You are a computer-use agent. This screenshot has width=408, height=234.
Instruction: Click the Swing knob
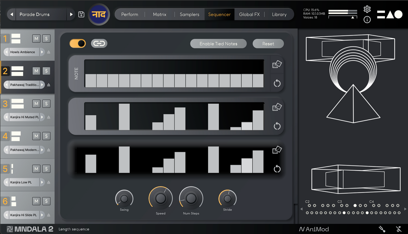pyautogui.click(x=124, y=199)
